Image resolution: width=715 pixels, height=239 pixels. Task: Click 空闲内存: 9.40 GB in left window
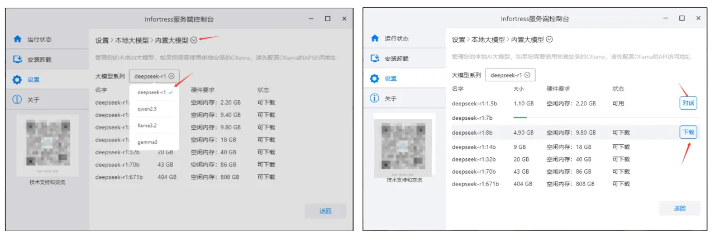pos(215,115)
